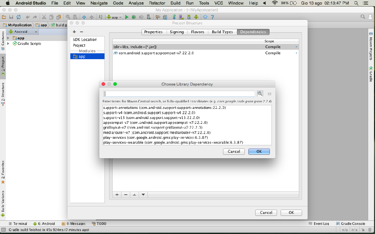
Task: Click the Find magnifier icon in toolbar
Action: 68,17
